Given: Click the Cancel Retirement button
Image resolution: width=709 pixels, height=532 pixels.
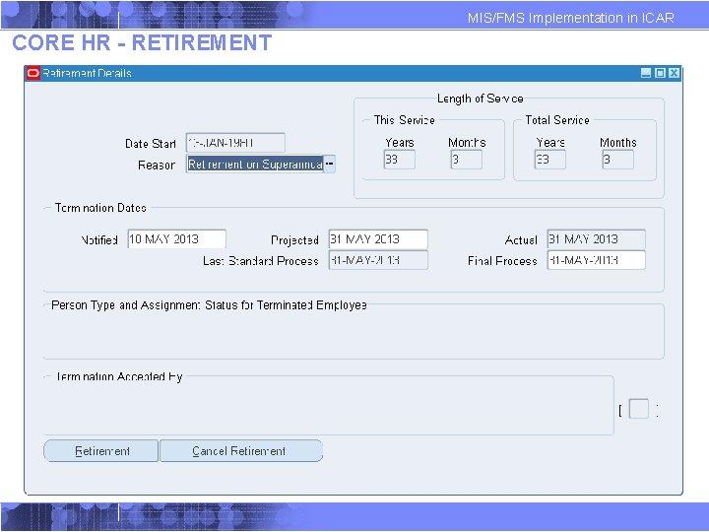Looking at the screenshot, I should coord(241,451).
